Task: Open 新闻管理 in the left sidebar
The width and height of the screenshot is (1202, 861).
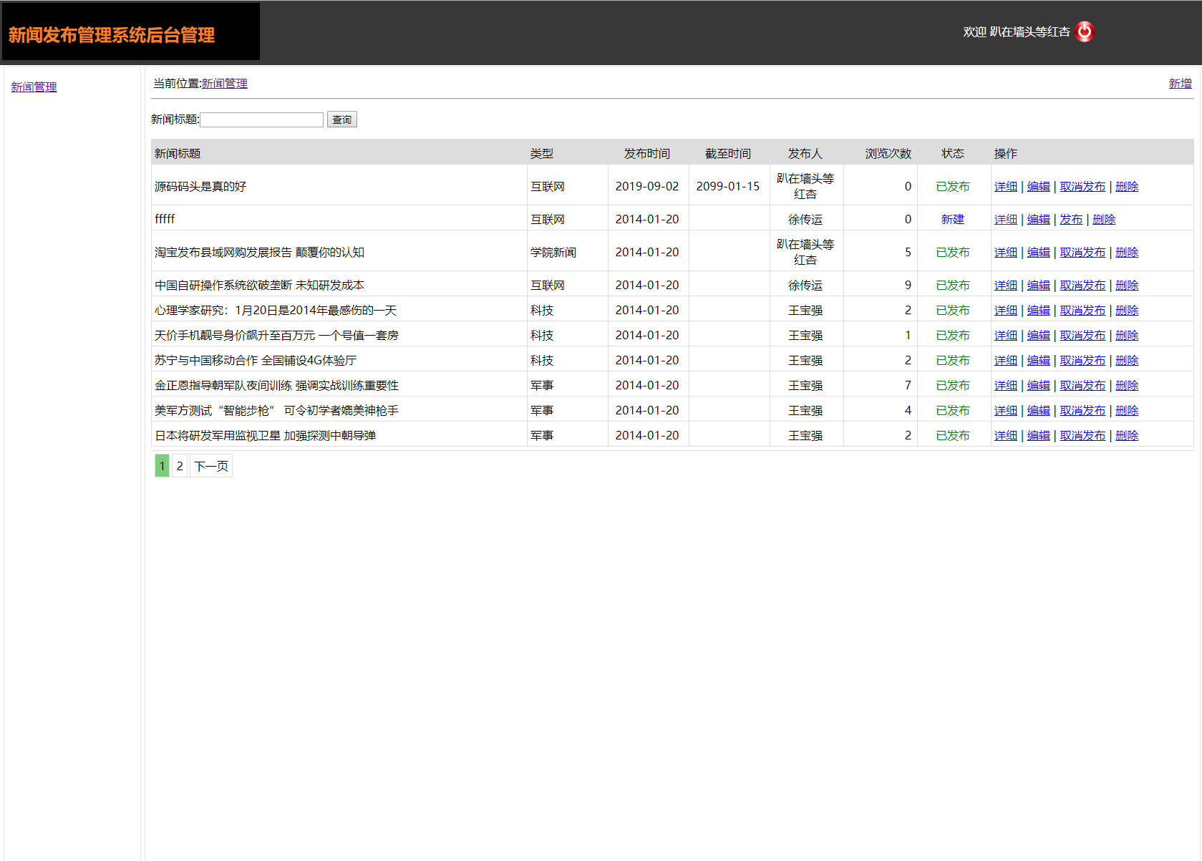Action: pyautogui.click(x=34, y=87)
